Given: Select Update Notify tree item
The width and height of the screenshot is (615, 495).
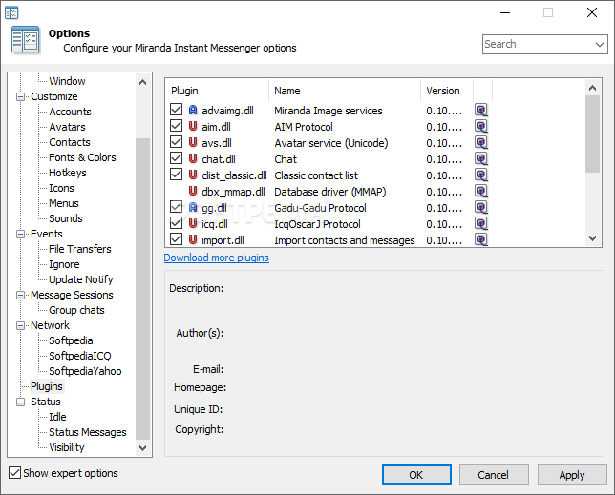Looking at the screenshot, I should 81,279.
